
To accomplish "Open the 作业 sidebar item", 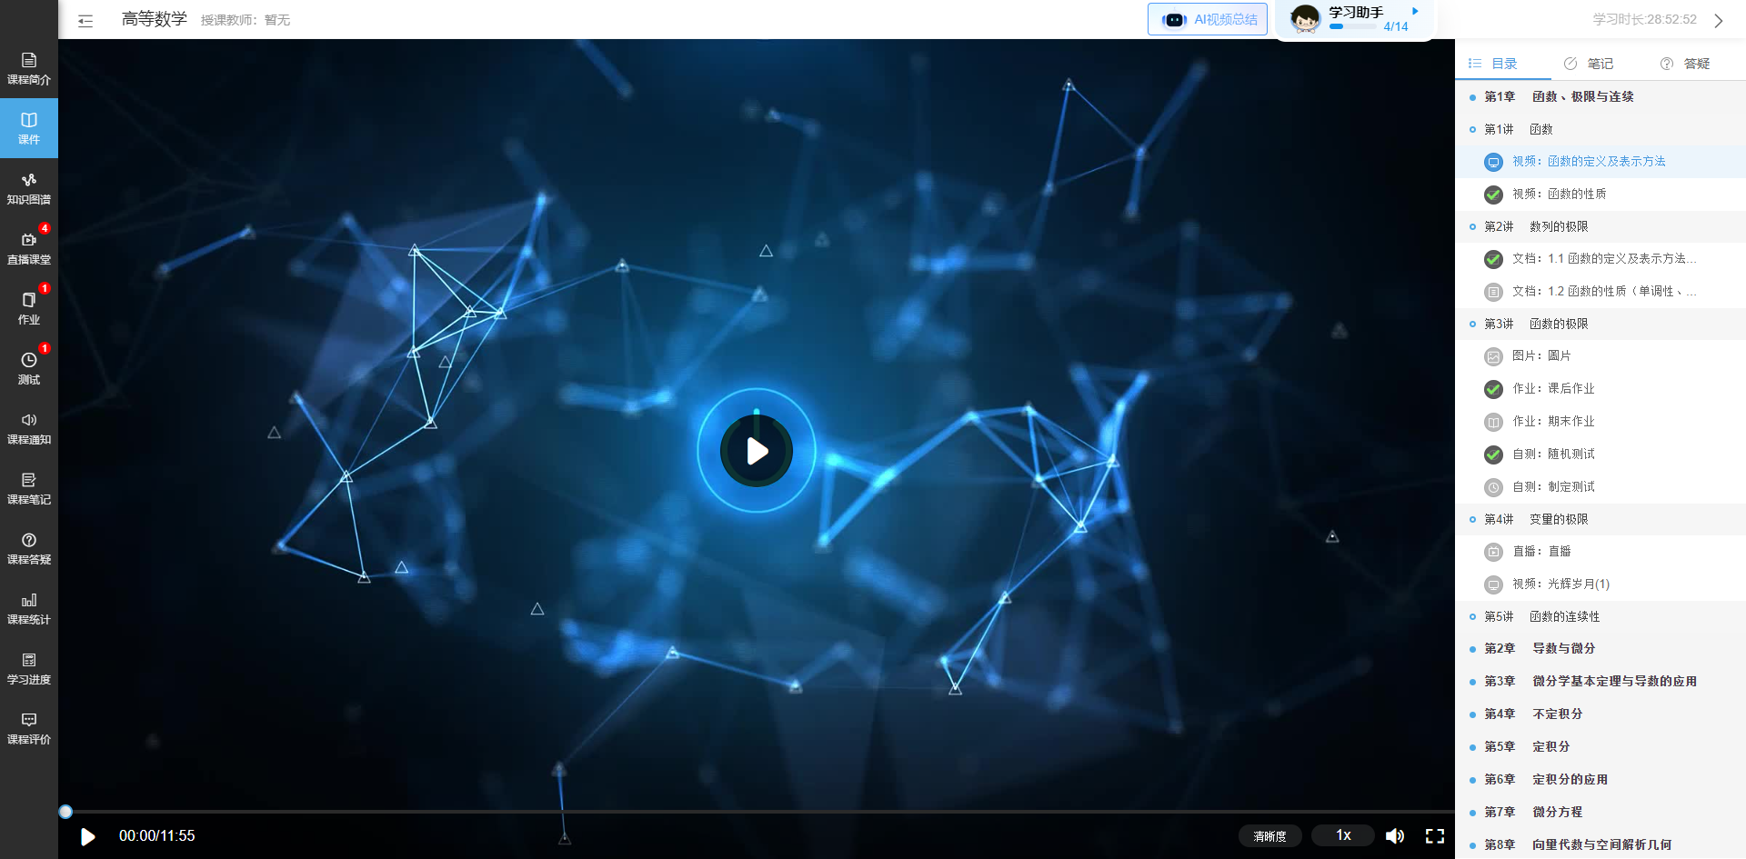I will pos(29,309).
